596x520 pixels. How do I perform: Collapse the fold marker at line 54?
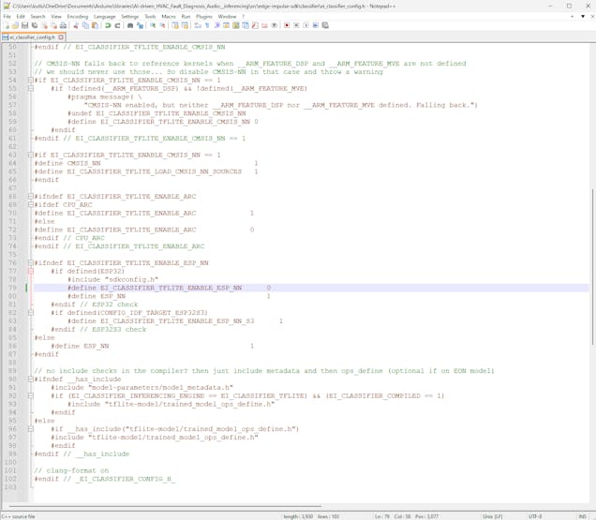click(30, 81)
